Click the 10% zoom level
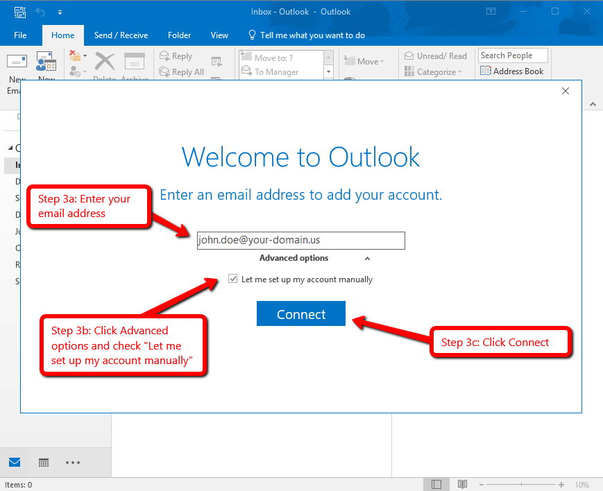This screenshot has width=603, height=491. tap(582, 485)
